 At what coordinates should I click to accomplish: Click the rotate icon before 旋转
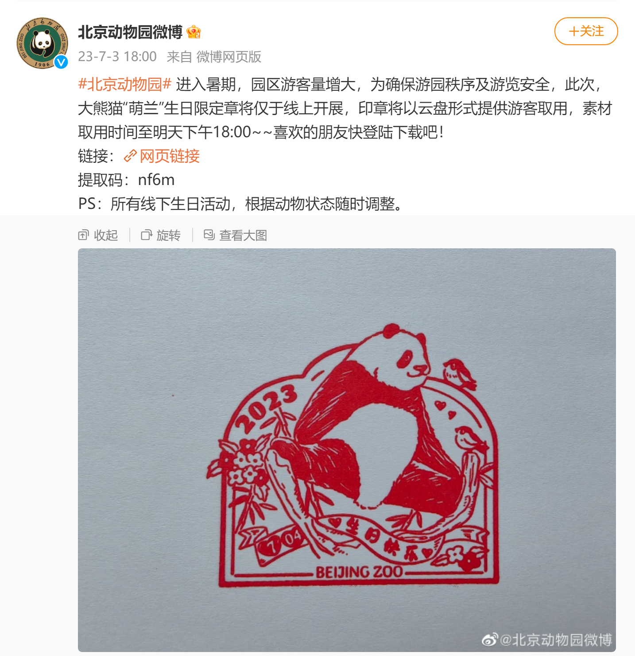coord(146,235)
